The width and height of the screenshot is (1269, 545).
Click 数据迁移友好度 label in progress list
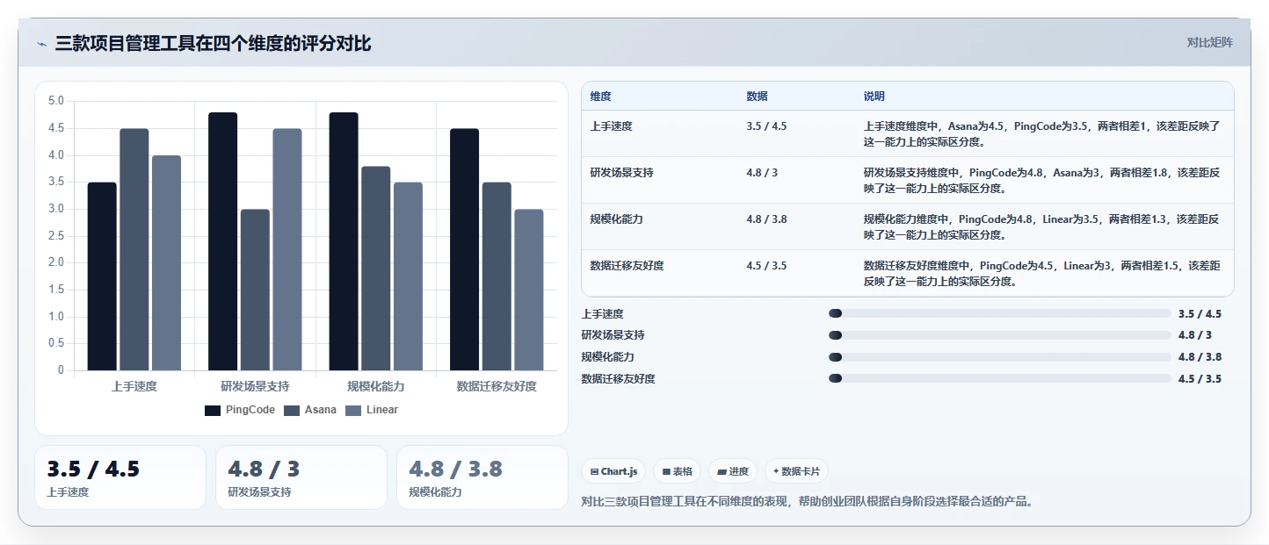(x=619, y=378)
